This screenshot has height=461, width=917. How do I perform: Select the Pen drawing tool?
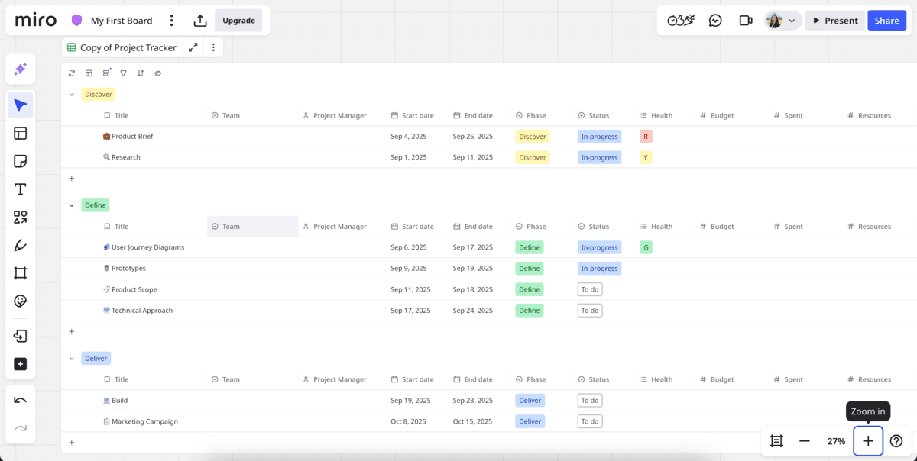click(21, 245)
